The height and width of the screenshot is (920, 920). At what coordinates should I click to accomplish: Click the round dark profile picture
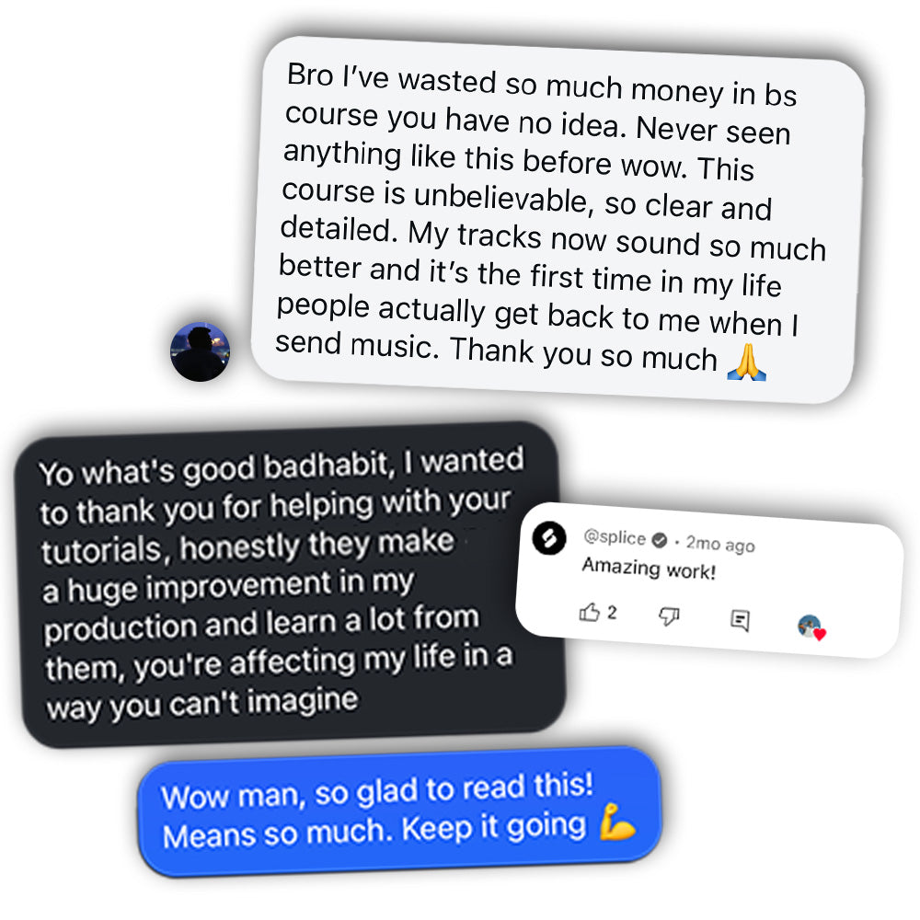(200, 351)
